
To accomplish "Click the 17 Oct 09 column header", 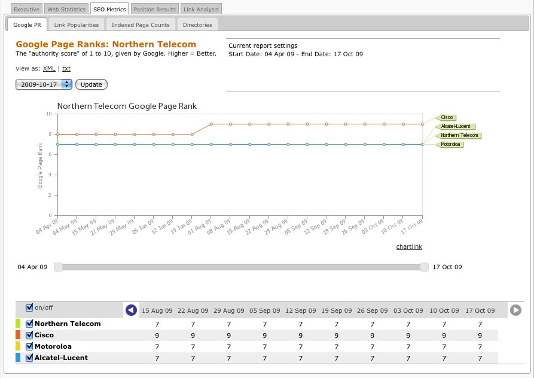I will pyautogui.click(x=480, y=310).
